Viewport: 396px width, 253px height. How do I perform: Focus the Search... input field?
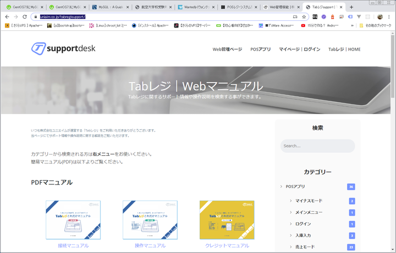pos(317,146)
